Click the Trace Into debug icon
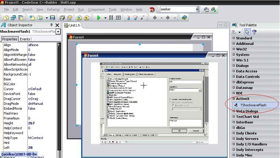 128,18
